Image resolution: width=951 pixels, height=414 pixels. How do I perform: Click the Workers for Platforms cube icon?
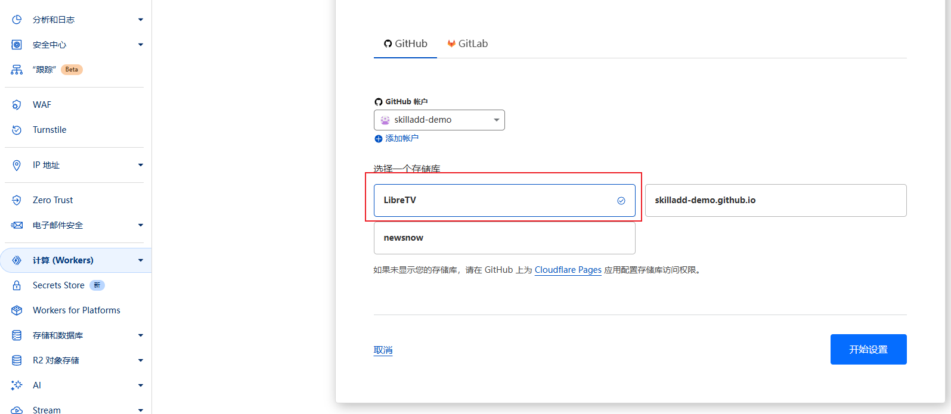17,310
